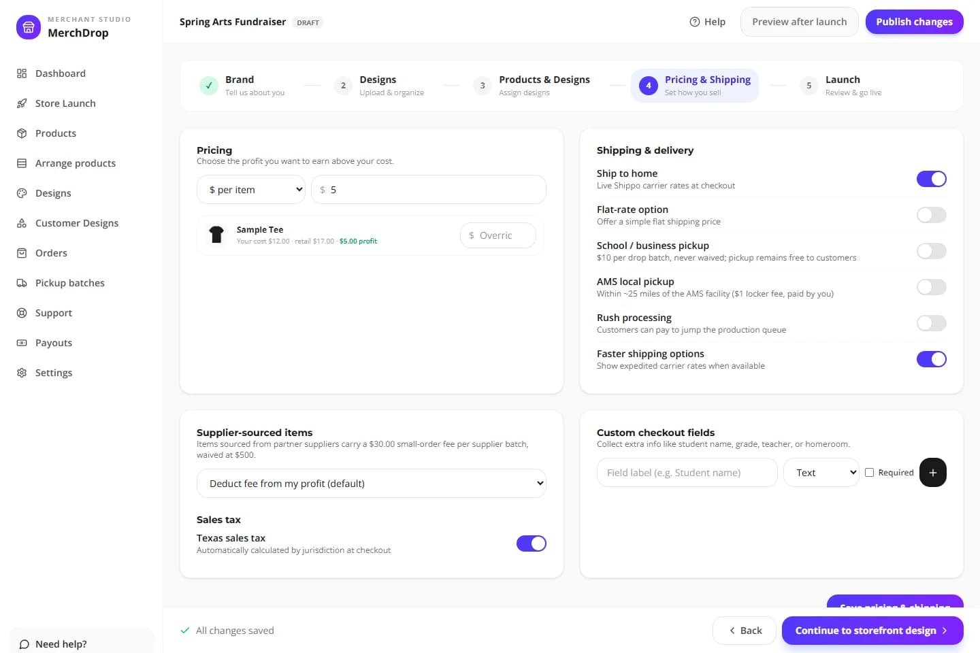Add custom checkout field with plus icon
The image size is (980, 653).
(933, 473)
